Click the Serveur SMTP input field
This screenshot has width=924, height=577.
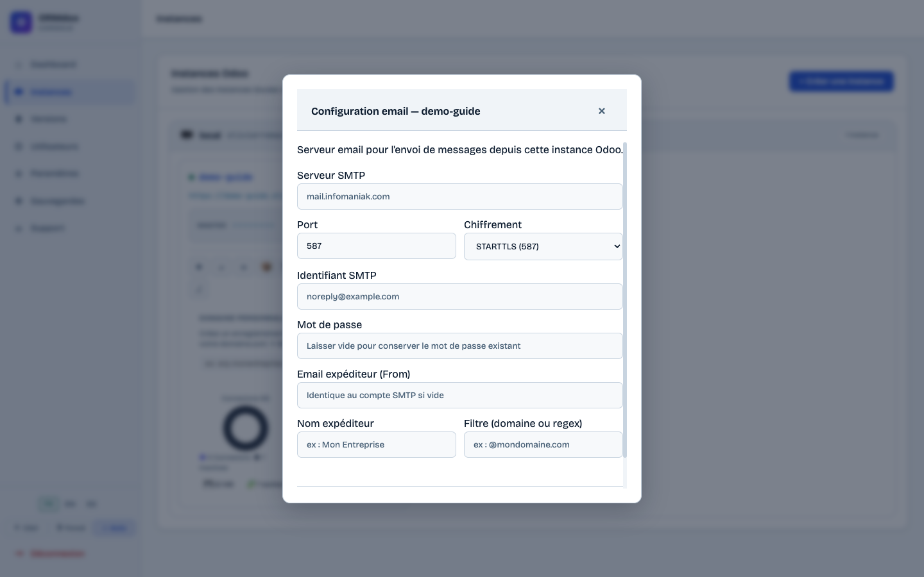point(459,196)
